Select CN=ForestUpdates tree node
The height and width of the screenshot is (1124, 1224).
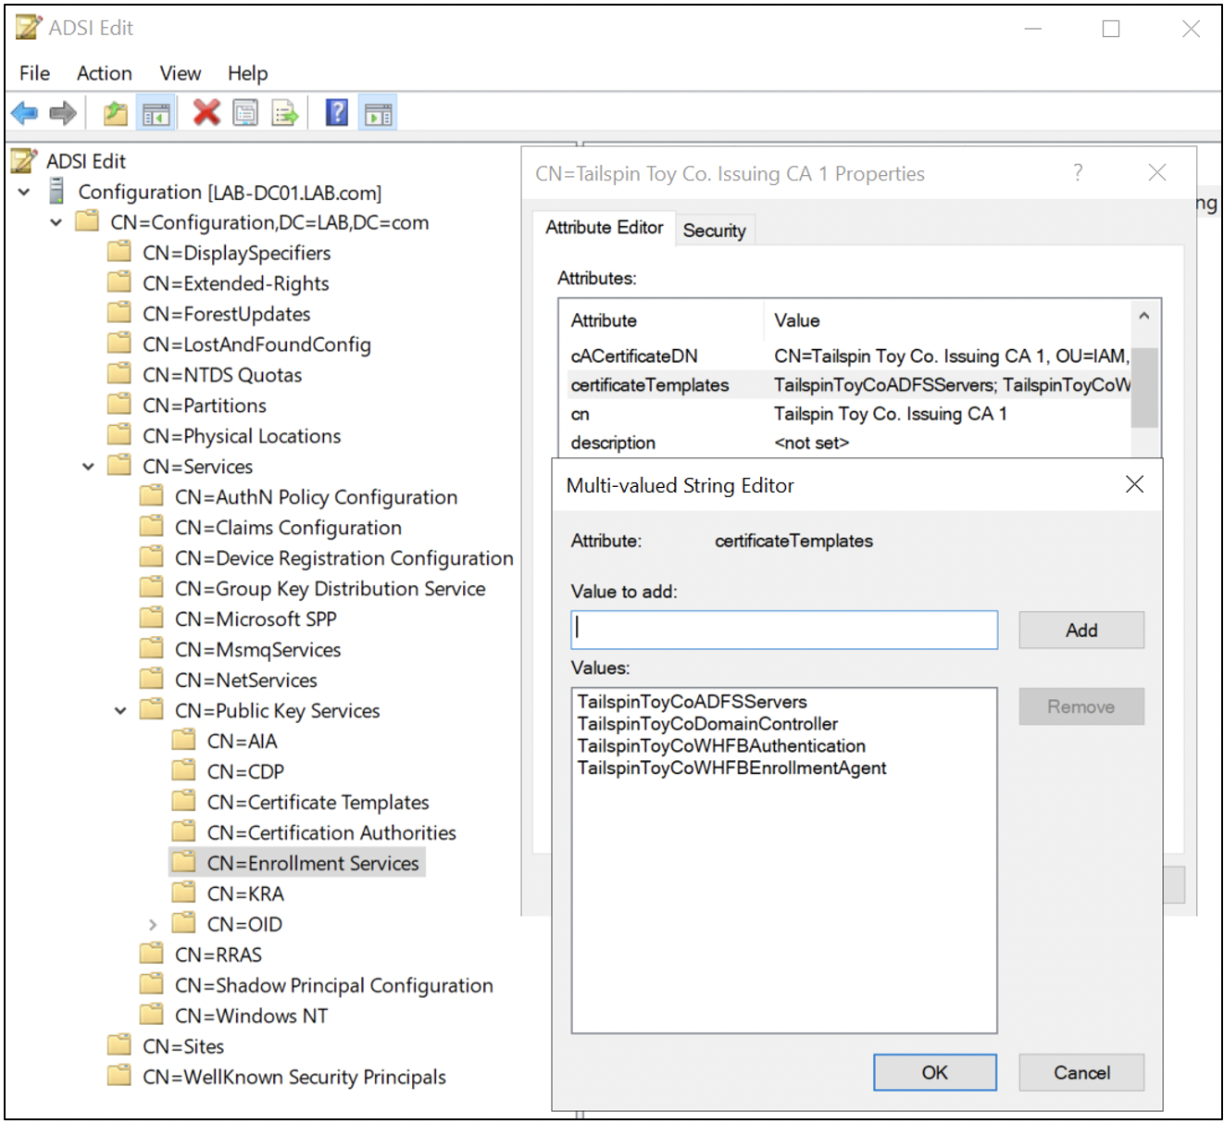(226, 314)
